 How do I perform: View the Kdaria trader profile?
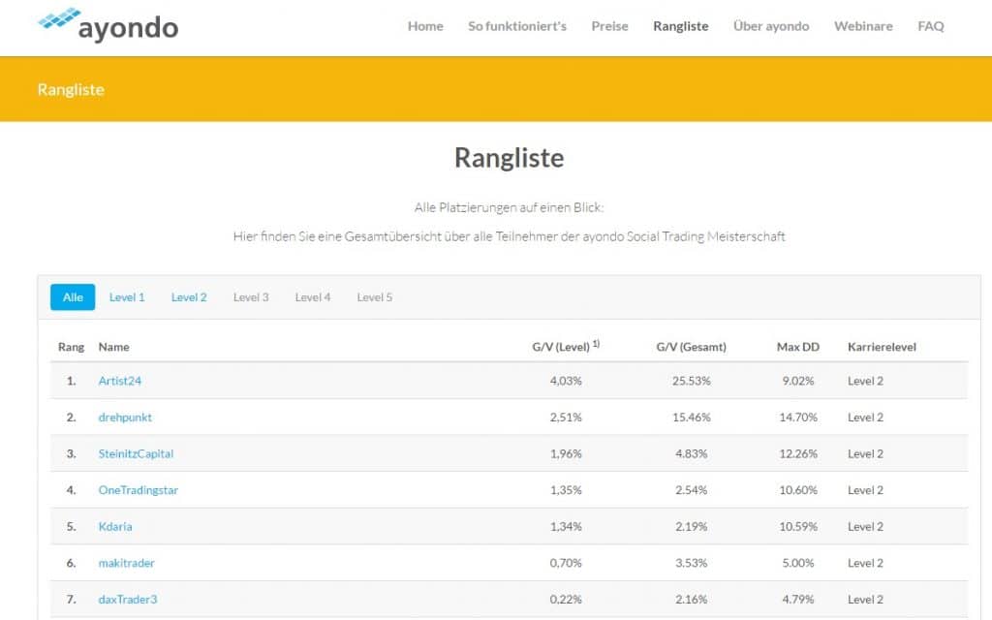click(x=115, y=527)
